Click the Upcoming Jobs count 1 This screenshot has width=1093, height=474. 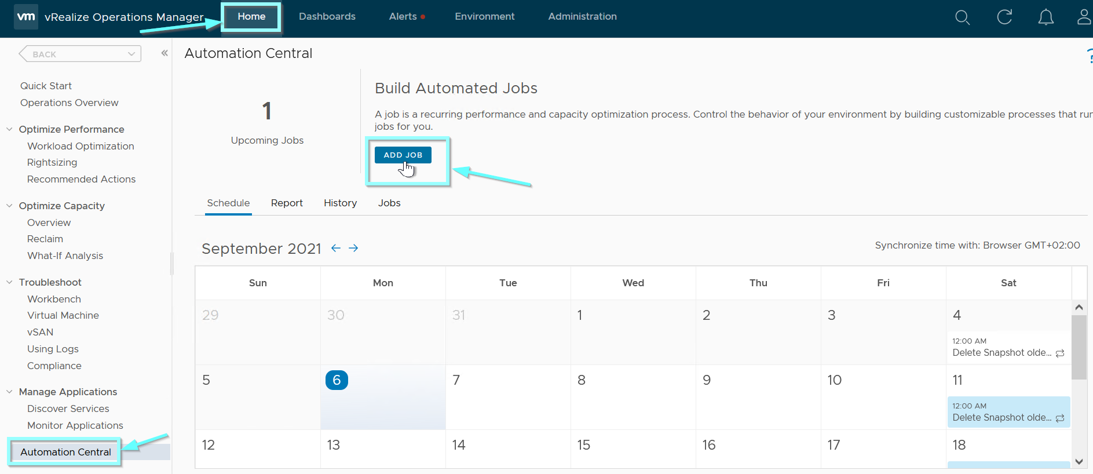pos(267,111)
